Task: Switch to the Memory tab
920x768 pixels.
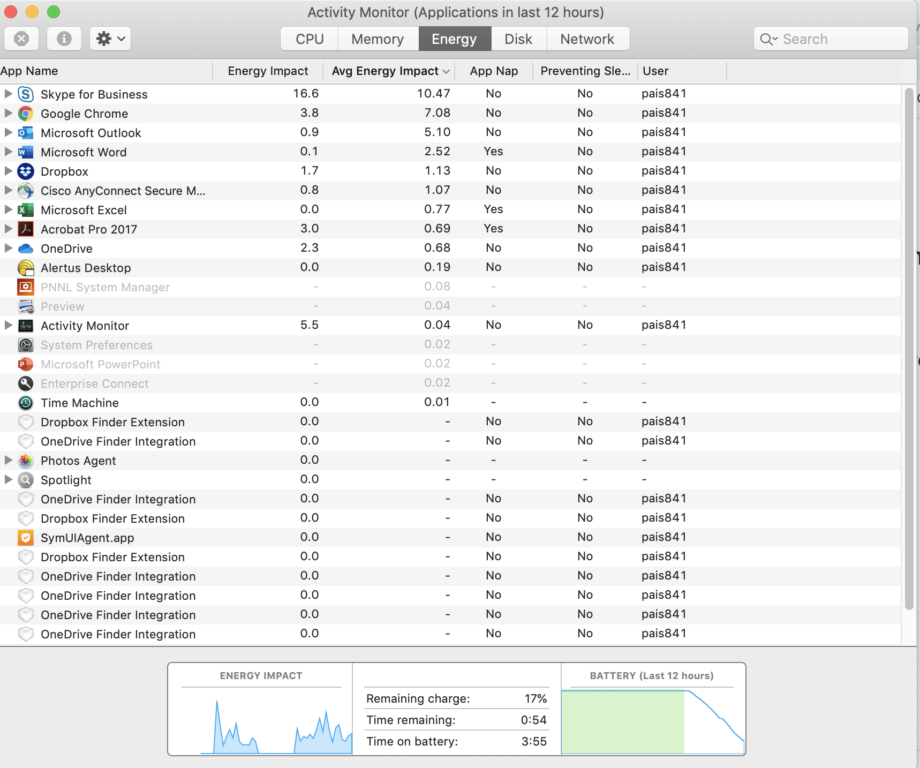Action: pyautogui.click(x=378, y=39)
